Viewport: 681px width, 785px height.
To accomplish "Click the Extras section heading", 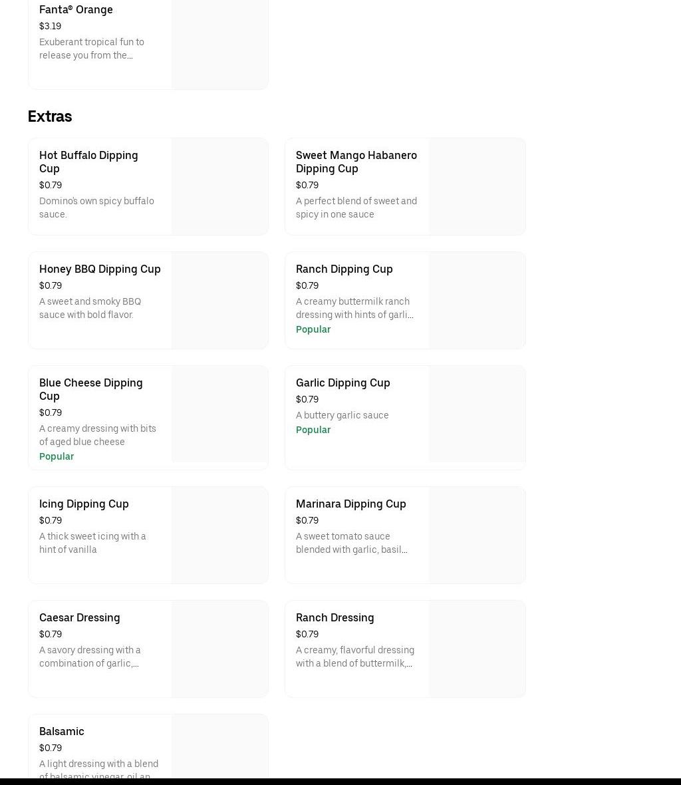I will [50, 116].
